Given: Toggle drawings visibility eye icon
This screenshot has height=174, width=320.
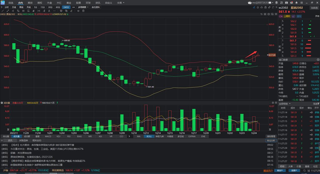Looking at the screenshot, I should pos(78,11).
